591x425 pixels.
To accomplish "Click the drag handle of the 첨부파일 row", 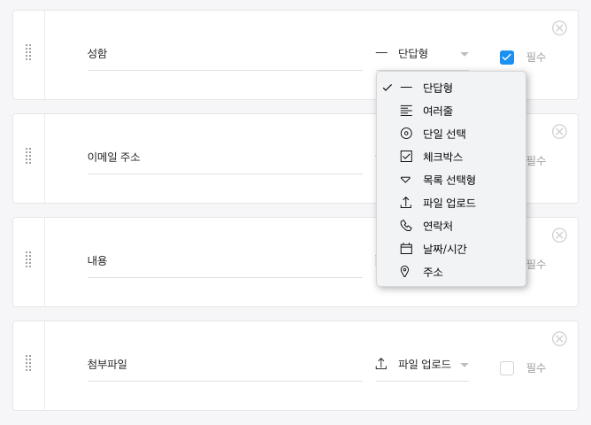I will [x=28, y=364].
